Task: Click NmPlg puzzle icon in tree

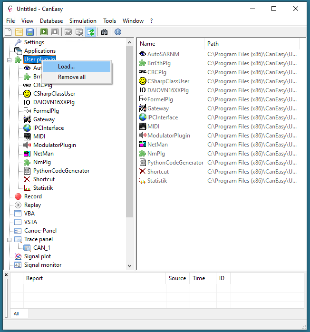Action: click(x=27, y=162)
